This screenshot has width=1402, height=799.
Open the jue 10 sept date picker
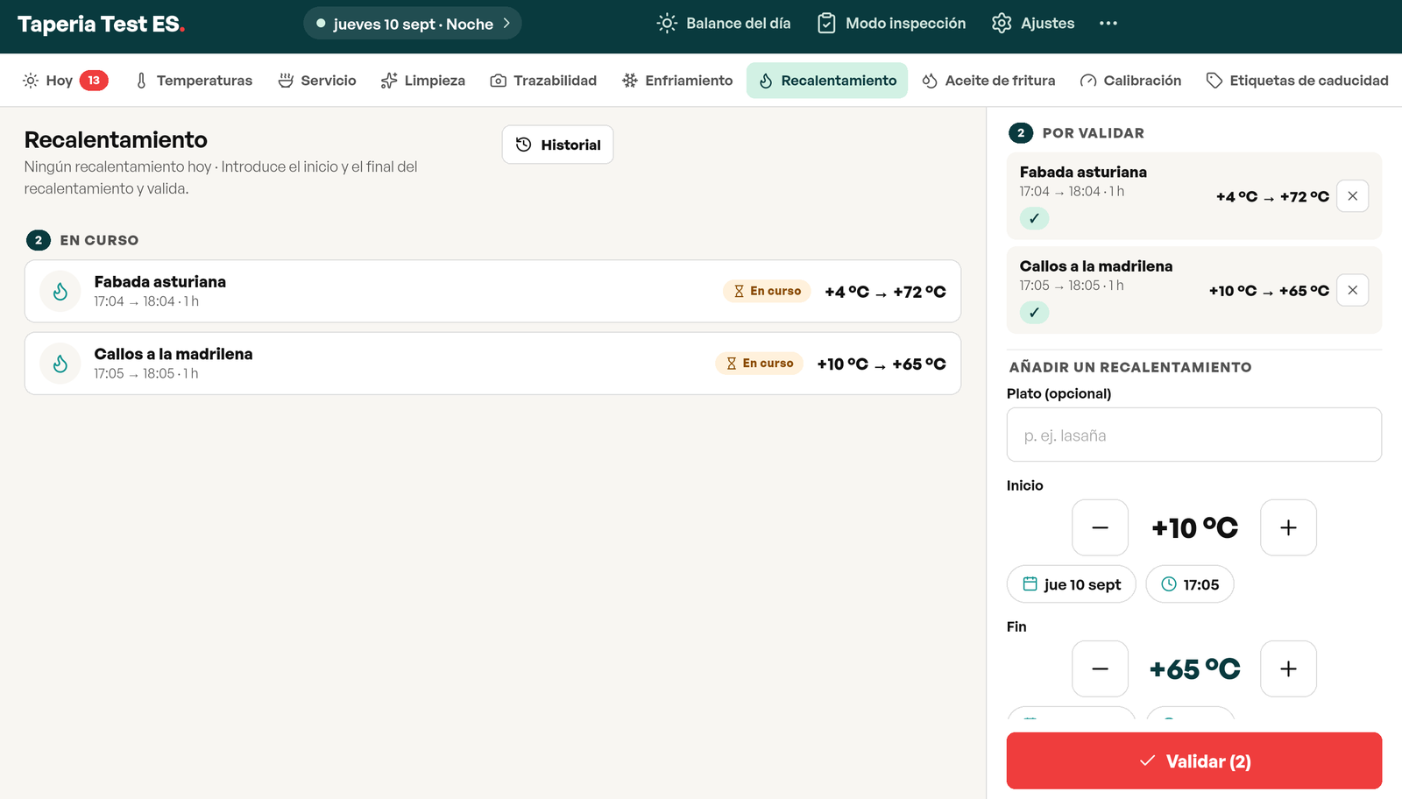[1071, 584]
